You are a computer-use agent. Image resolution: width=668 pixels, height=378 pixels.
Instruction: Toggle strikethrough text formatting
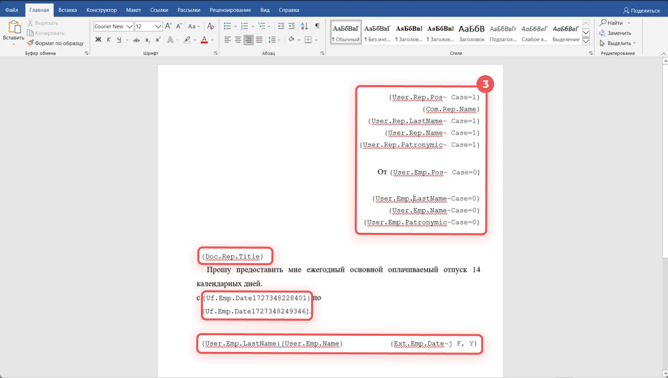click(x=136, y=40)
